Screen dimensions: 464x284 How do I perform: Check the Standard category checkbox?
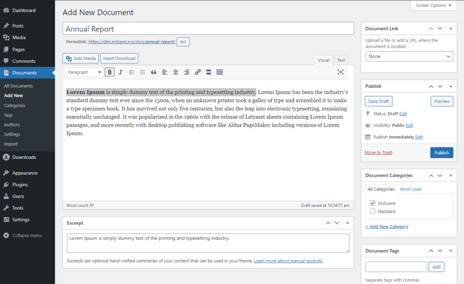tap(372, 211)
